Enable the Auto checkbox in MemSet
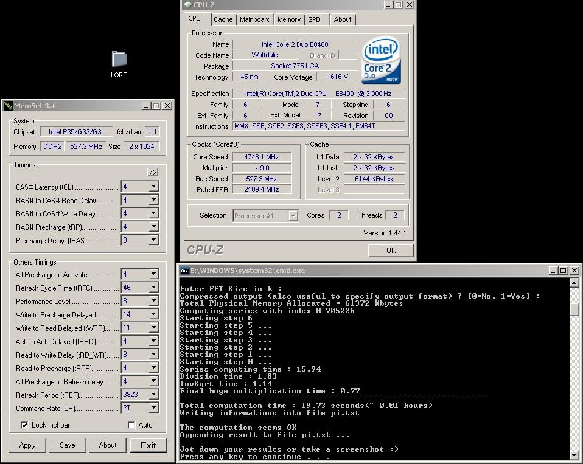 131,425
